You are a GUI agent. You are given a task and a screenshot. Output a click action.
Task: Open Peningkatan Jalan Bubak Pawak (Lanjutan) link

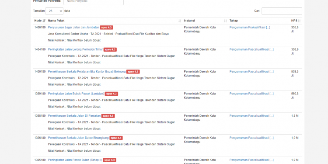(76, 94)
